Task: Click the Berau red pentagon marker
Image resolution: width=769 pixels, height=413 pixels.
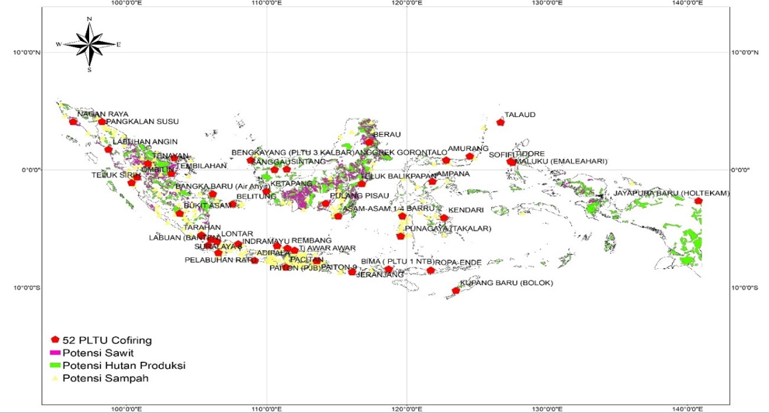Action: click(369, 142)
